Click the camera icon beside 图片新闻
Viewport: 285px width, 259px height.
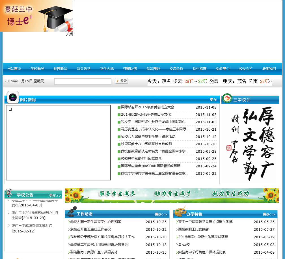point(13,97)
